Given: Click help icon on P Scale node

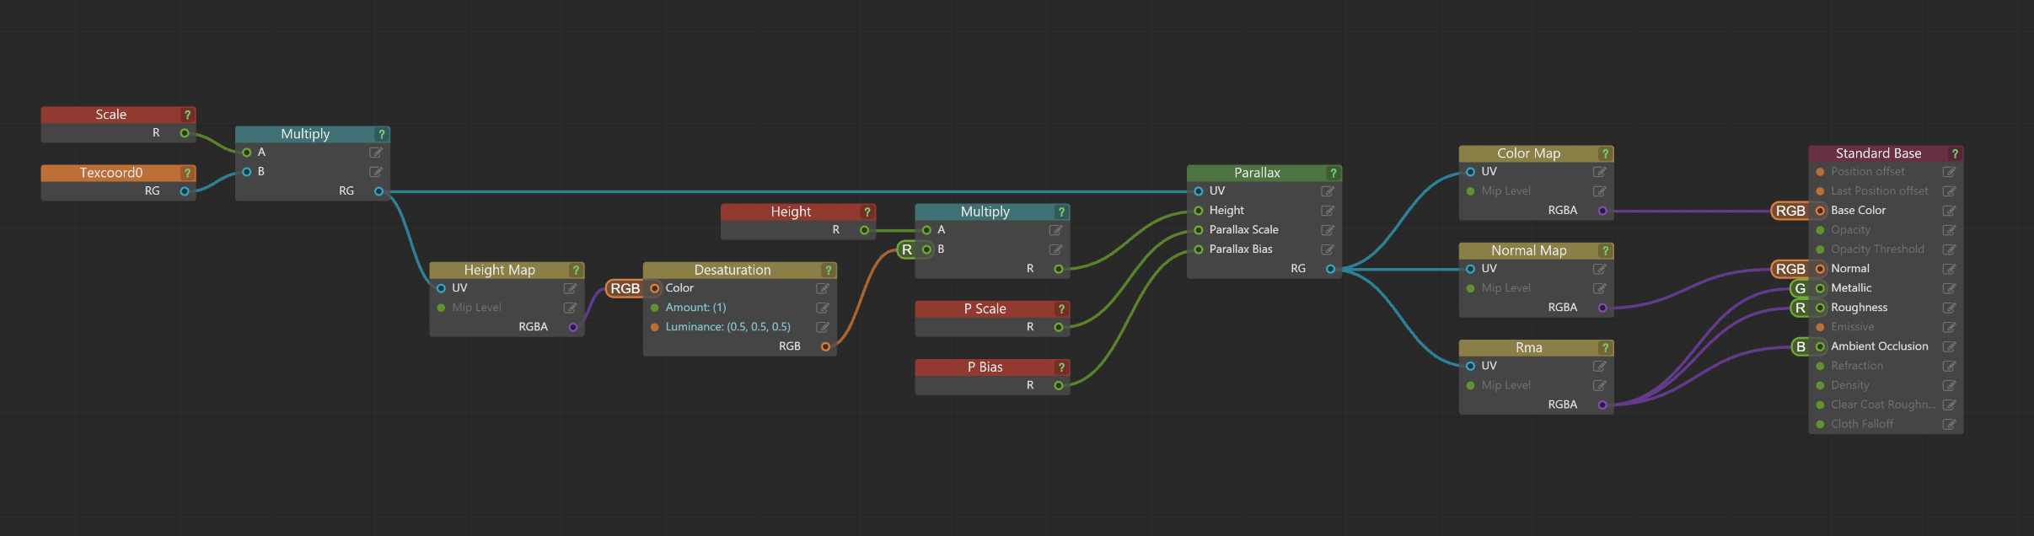Looking at the screenshot, I should click(1060, 309).
